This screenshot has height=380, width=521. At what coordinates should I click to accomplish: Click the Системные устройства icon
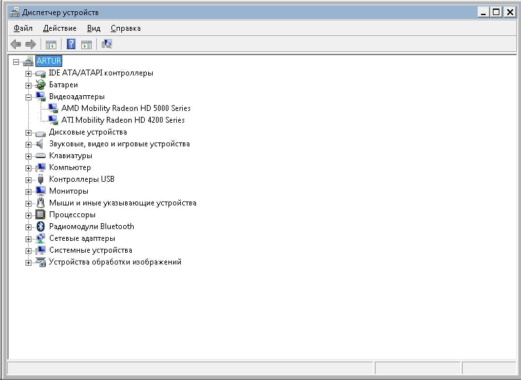click(x=41, y=250)
